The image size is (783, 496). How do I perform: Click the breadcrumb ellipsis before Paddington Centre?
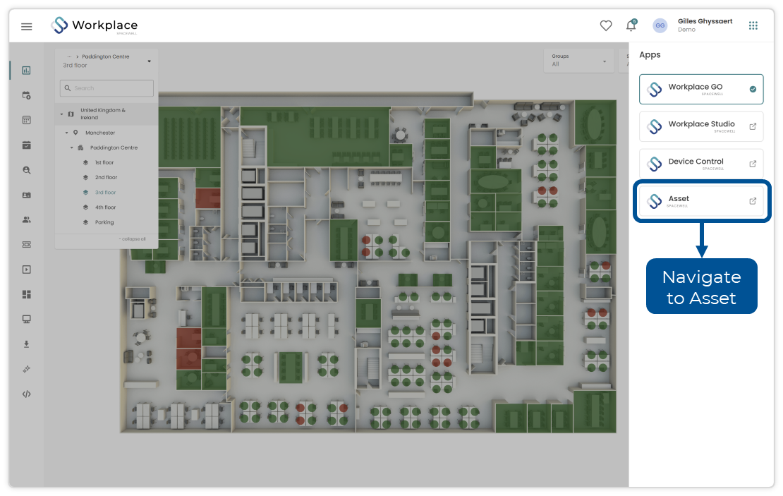tap(69, 56)
